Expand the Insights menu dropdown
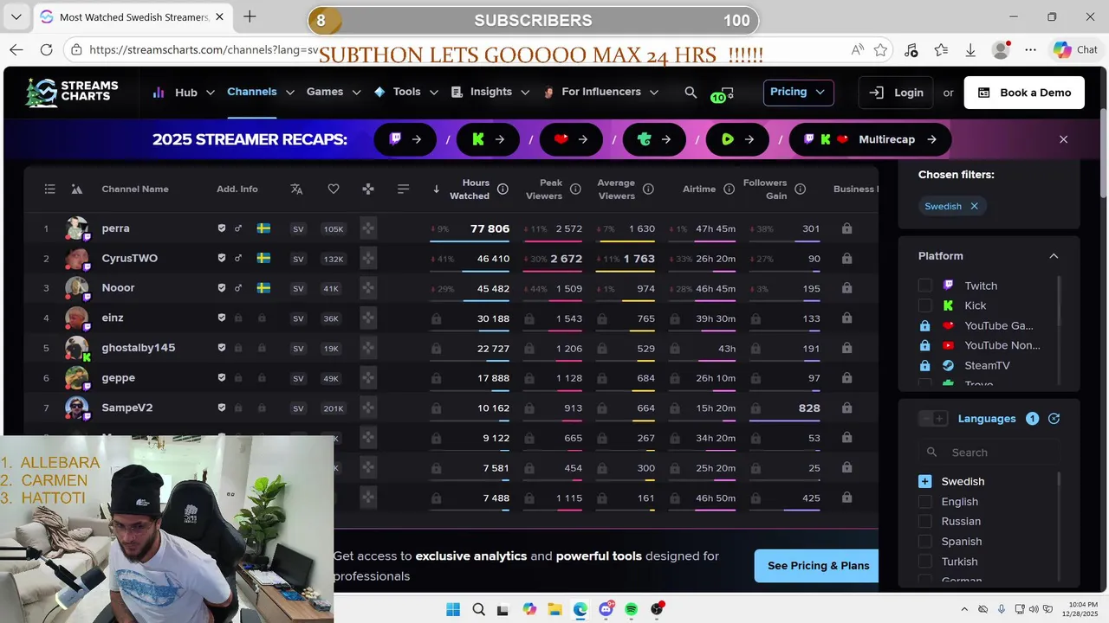1109x623 pixels. [x=525, y=93]
